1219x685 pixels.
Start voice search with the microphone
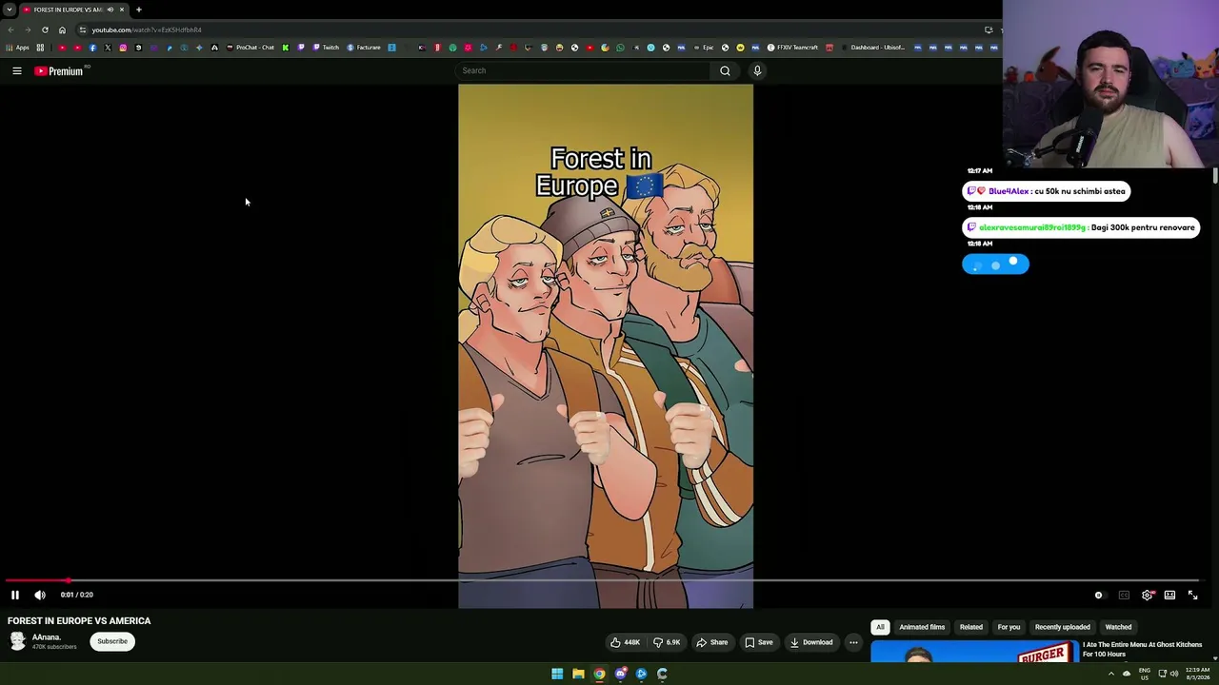pos(757,70)
